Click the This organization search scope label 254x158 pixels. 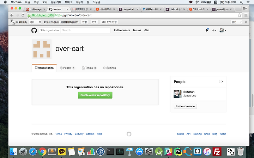(x=50, y=30)
